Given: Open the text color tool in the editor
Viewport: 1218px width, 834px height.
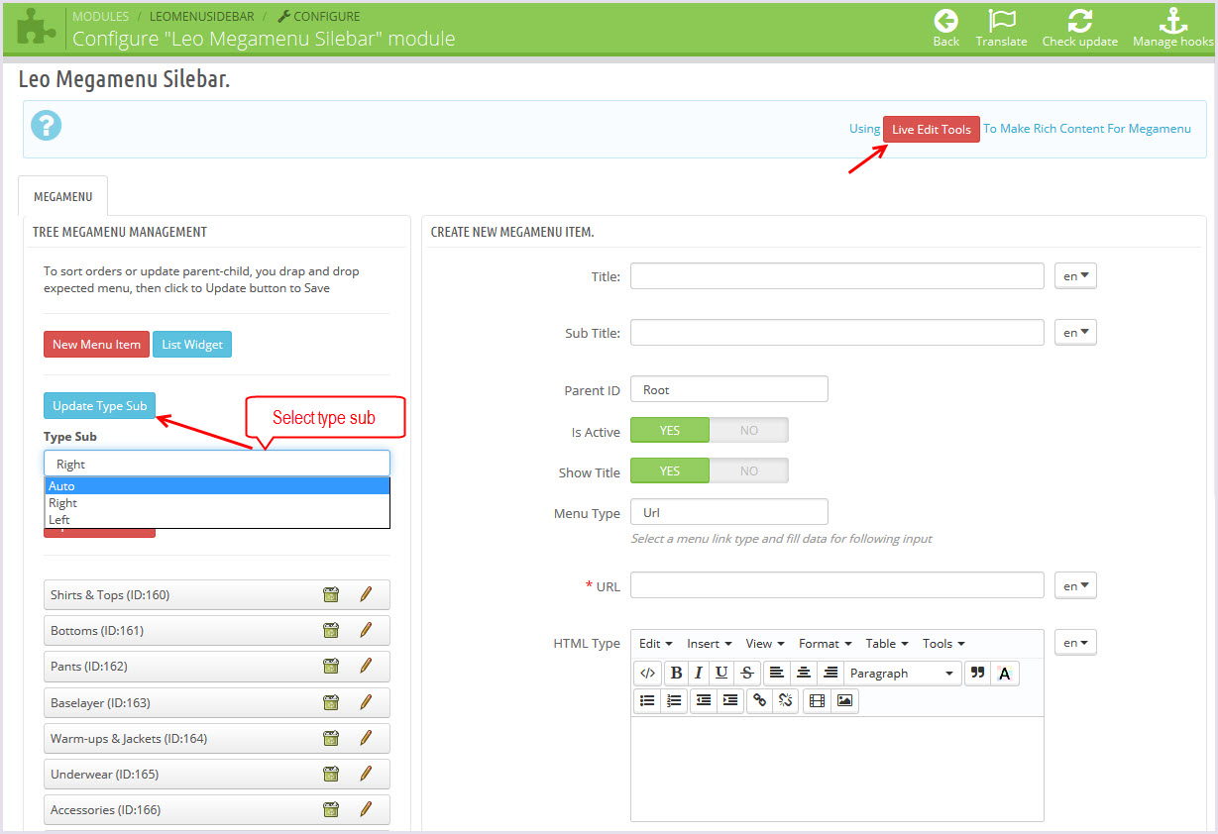Looking at the screenshot, I should point(1005,673).
